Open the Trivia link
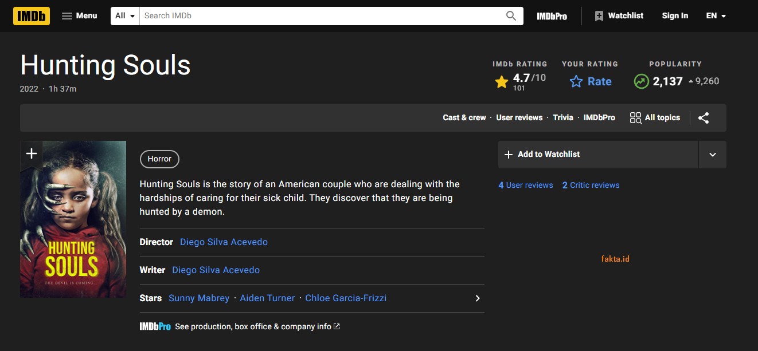This screenshot has height=351, width=758. tap(563, 117)
